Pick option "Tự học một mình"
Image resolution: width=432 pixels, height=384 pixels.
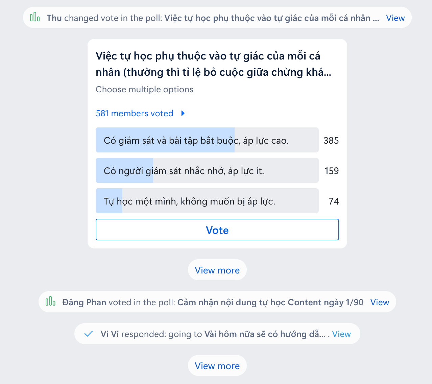pyautogui.click(x=207, y=201)
